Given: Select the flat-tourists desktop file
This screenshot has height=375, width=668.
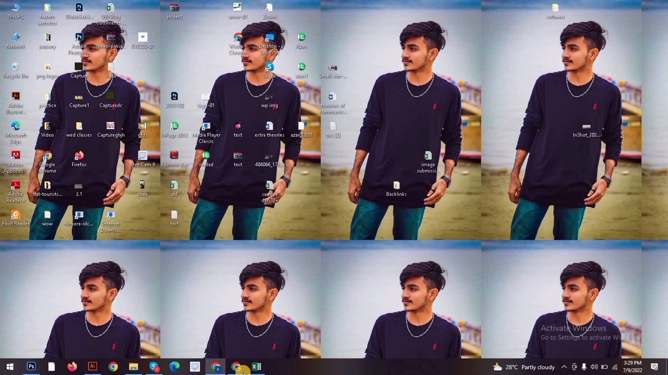Looking at the screenshot, I should (47, 190).
